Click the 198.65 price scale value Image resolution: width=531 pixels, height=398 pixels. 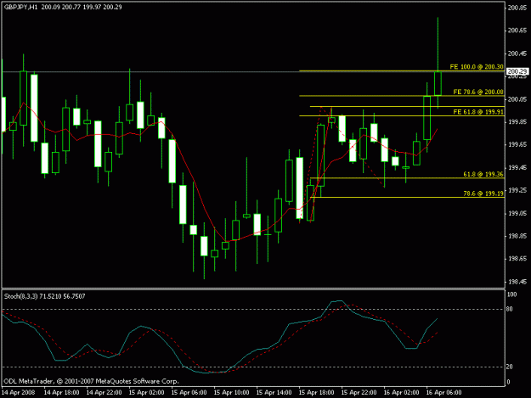click(517, 259)
